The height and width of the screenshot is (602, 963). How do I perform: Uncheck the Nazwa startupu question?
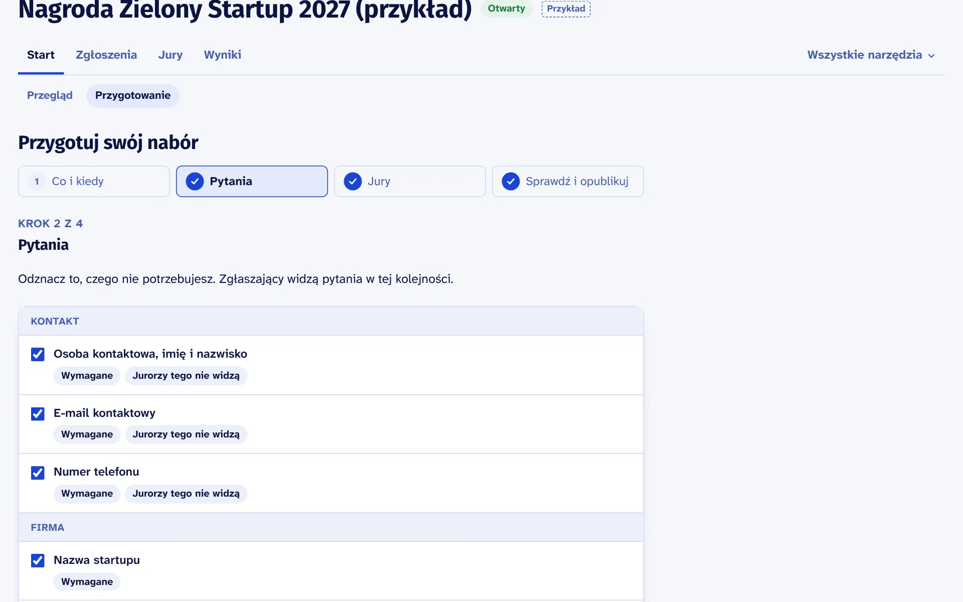pyautogui.click(x=38, y=560)
